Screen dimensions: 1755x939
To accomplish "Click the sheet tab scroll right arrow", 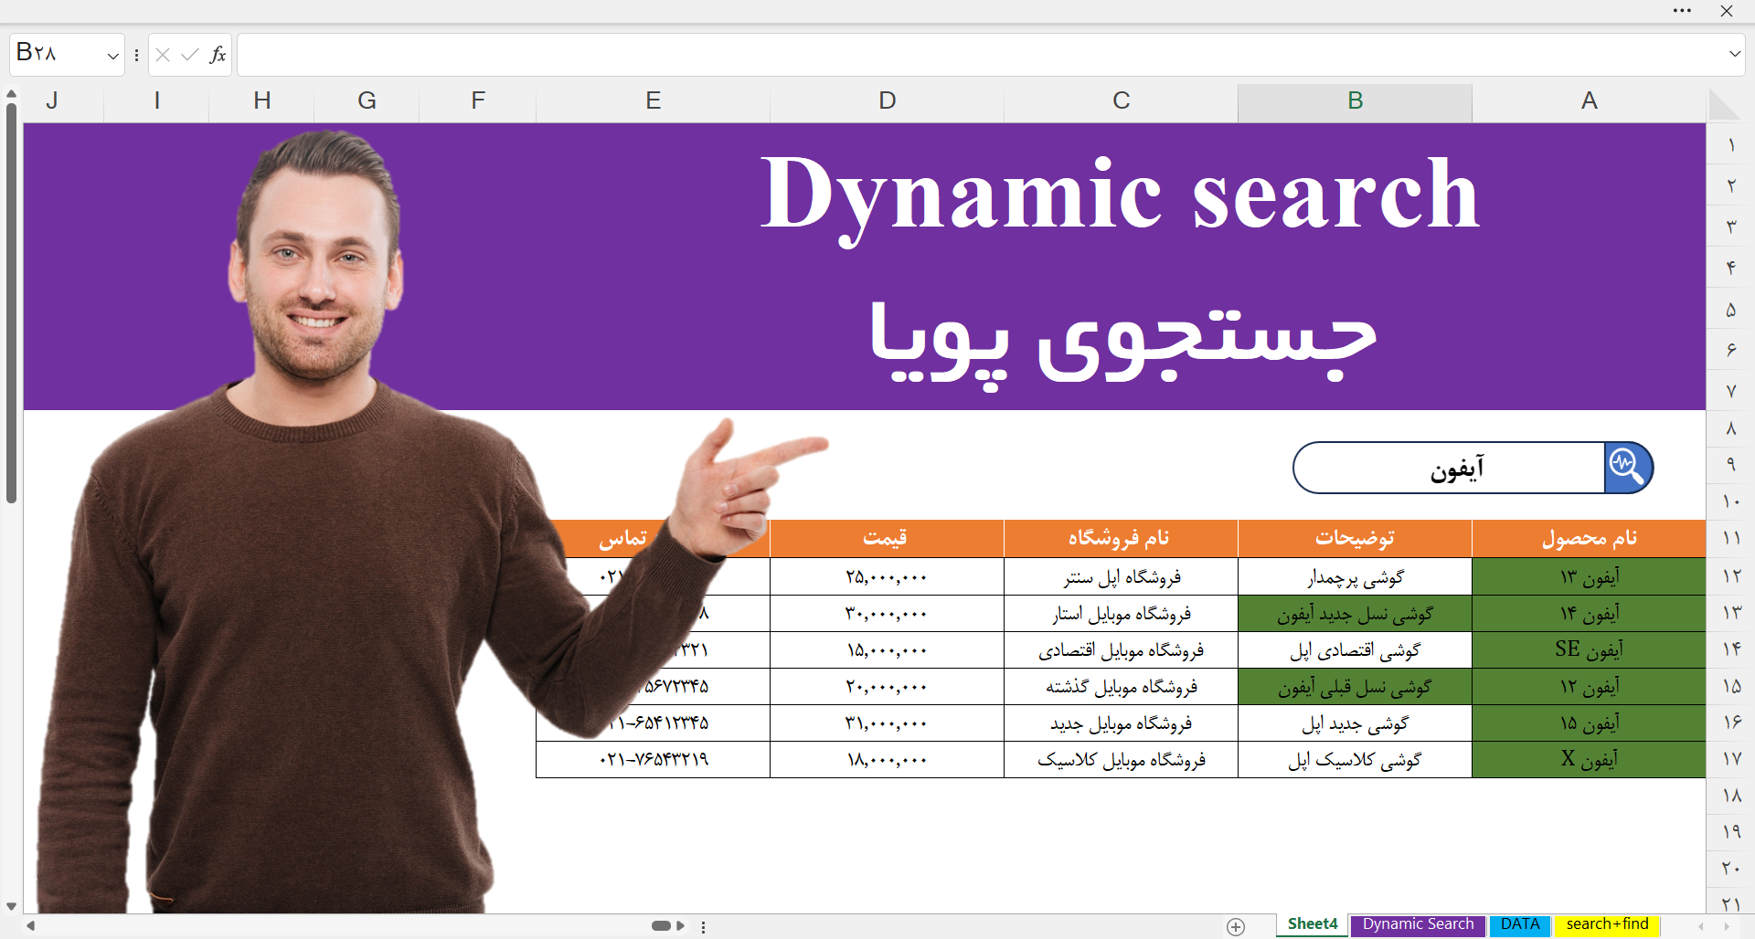I will point(1726,926).
